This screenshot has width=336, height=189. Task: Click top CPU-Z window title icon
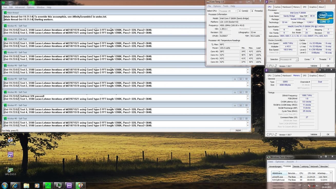pos(267,2)
